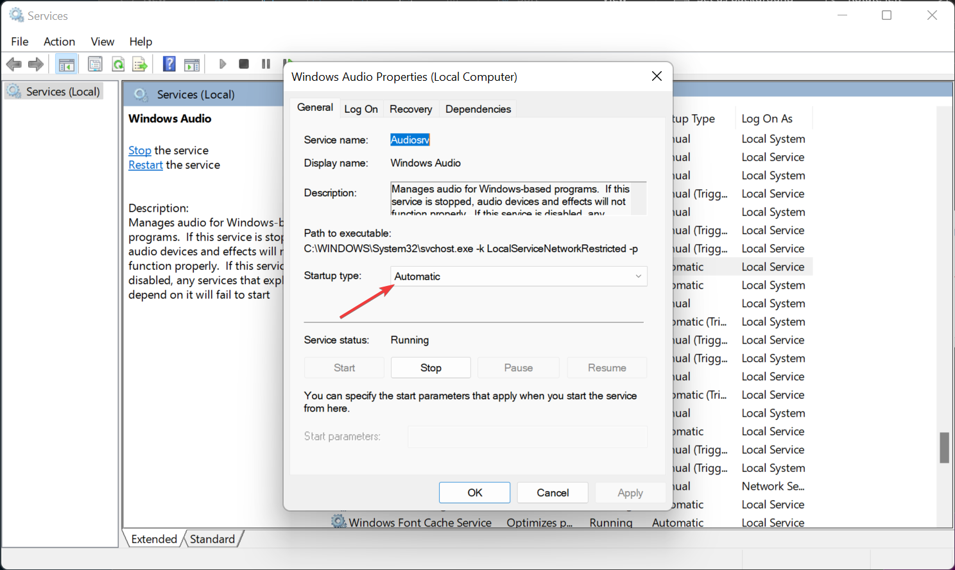The height and width of the screenshot is (570, 955).
Task: Toggle Show/Hide Action Pane toolbar icon
Action: (x=192, y=64)
